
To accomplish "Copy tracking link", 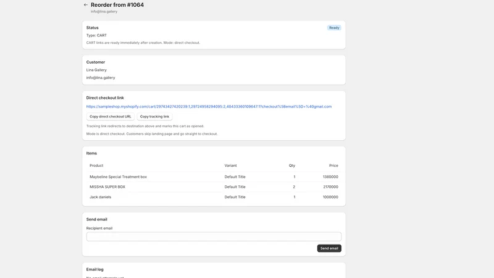I will click(154, 117).
